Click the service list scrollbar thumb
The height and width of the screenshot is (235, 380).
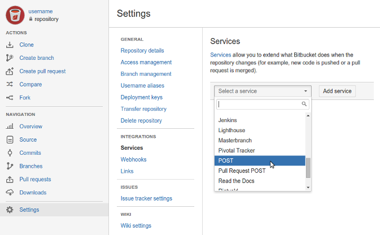click(308, 168)
